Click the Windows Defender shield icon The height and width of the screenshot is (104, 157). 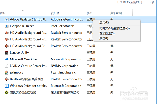(7, 86)
